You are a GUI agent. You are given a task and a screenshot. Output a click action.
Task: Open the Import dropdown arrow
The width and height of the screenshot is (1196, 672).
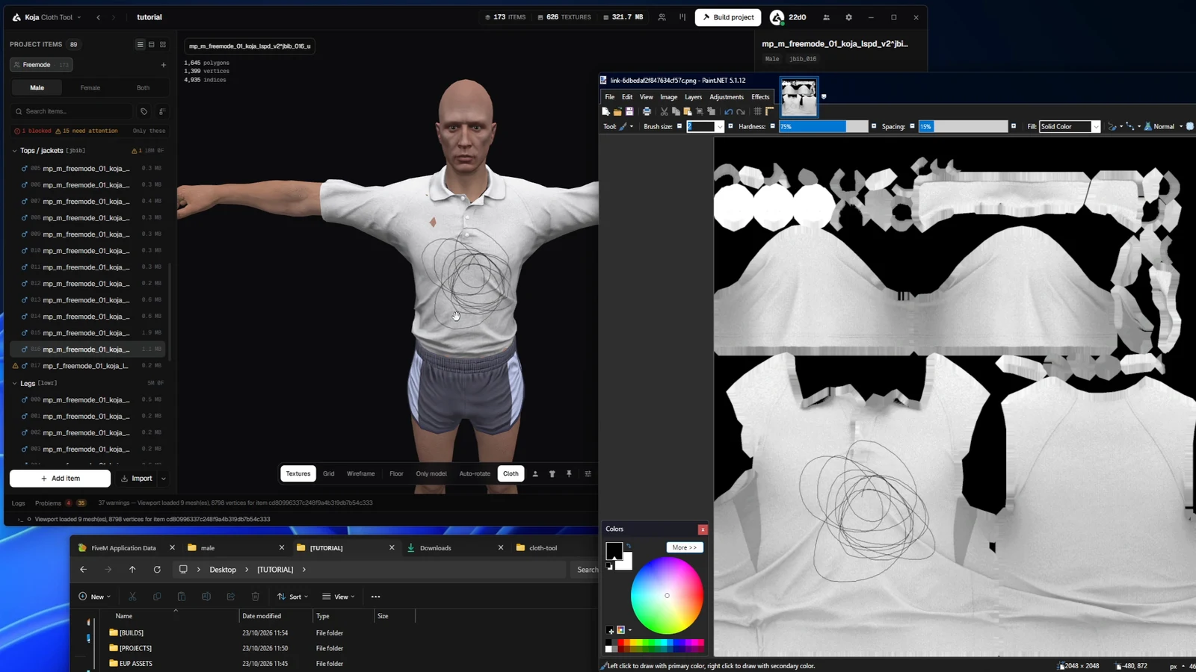click(x=164, y=479)
